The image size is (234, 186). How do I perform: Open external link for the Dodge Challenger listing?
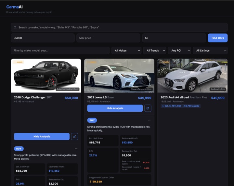tap(74, 137)
